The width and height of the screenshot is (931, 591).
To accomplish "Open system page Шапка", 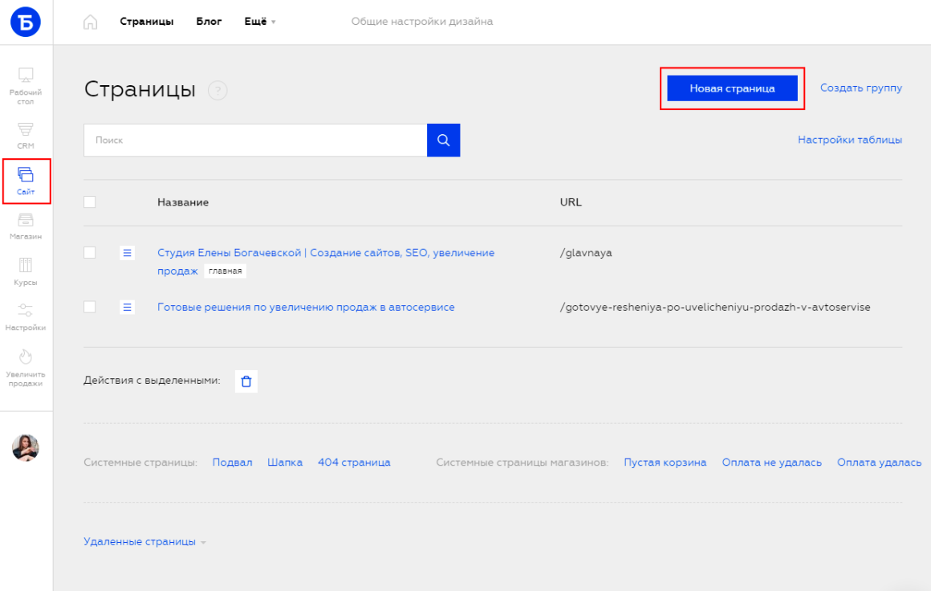I will (285, 462).
